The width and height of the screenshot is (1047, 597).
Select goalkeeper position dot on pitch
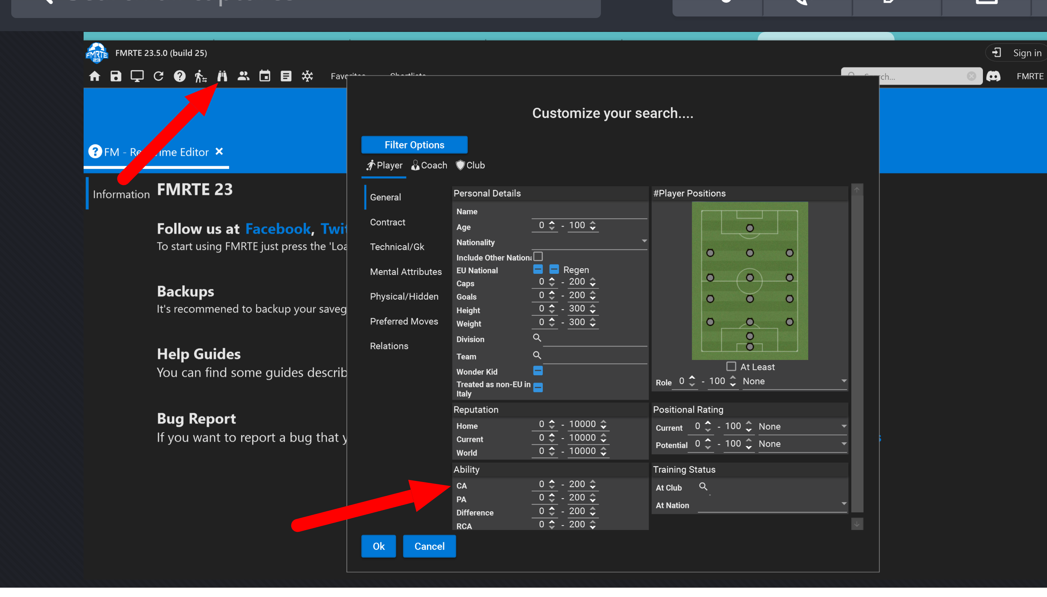[x=750, y=347]
